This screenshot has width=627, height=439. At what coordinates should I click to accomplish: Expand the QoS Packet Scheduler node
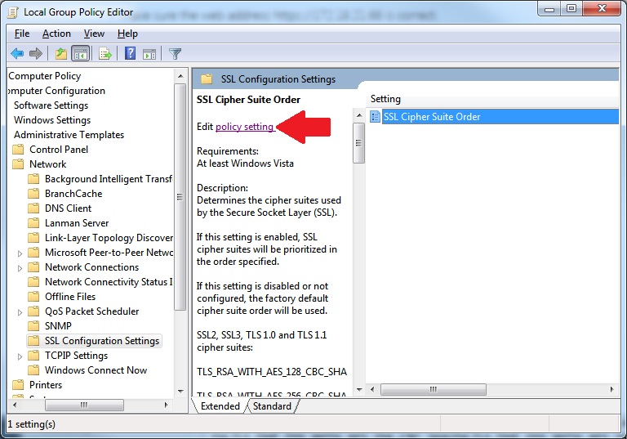click(x=20, y=311)
